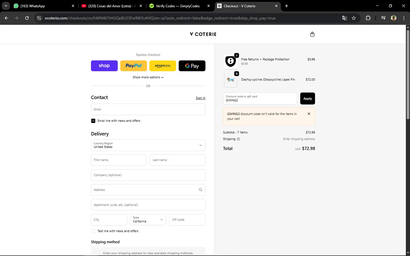Pay with Shop Pay button
410x256 pixels.
click(x=104, y=66)
